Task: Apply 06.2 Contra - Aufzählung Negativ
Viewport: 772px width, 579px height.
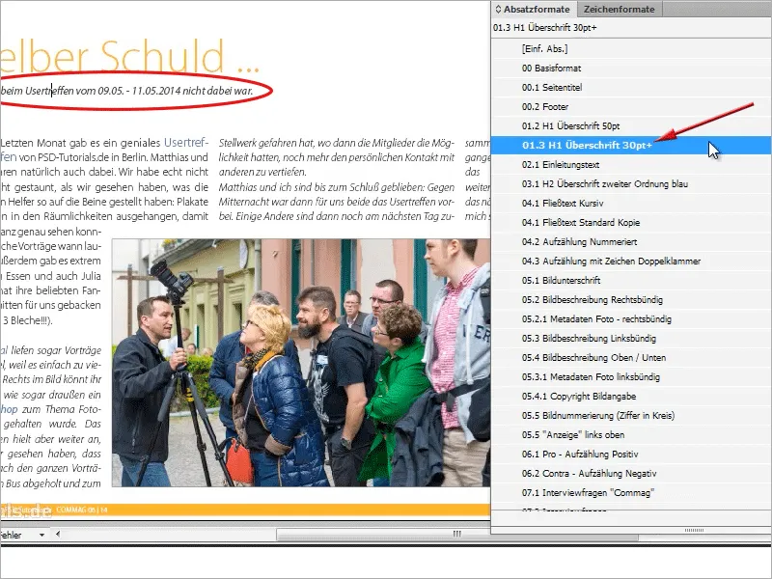Action: 631,473
